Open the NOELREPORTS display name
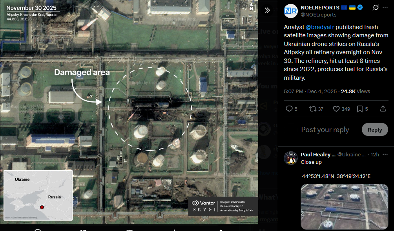This screenshot has width=394, height=231. [320, 7]
